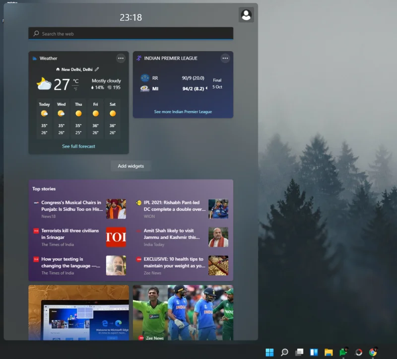This screenshot has height=359, width=397.
Task: Click the search magnifier in the web search bar
Action: 35,33
